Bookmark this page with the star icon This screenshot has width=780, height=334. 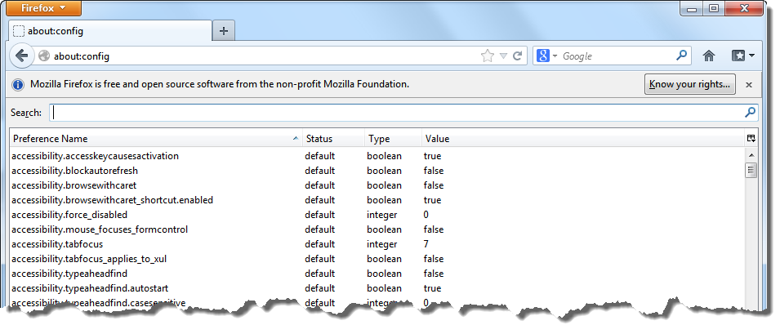(x=488, y=56)
